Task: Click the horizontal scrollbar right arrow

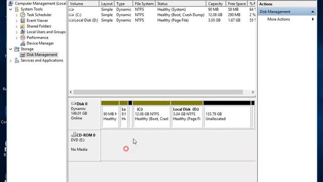Action: coord(253,92)
